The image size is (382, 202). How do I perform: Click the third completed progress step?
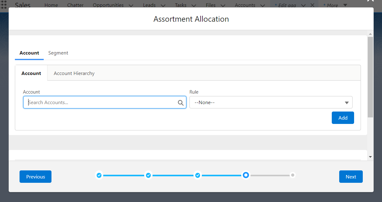[198, 175]
